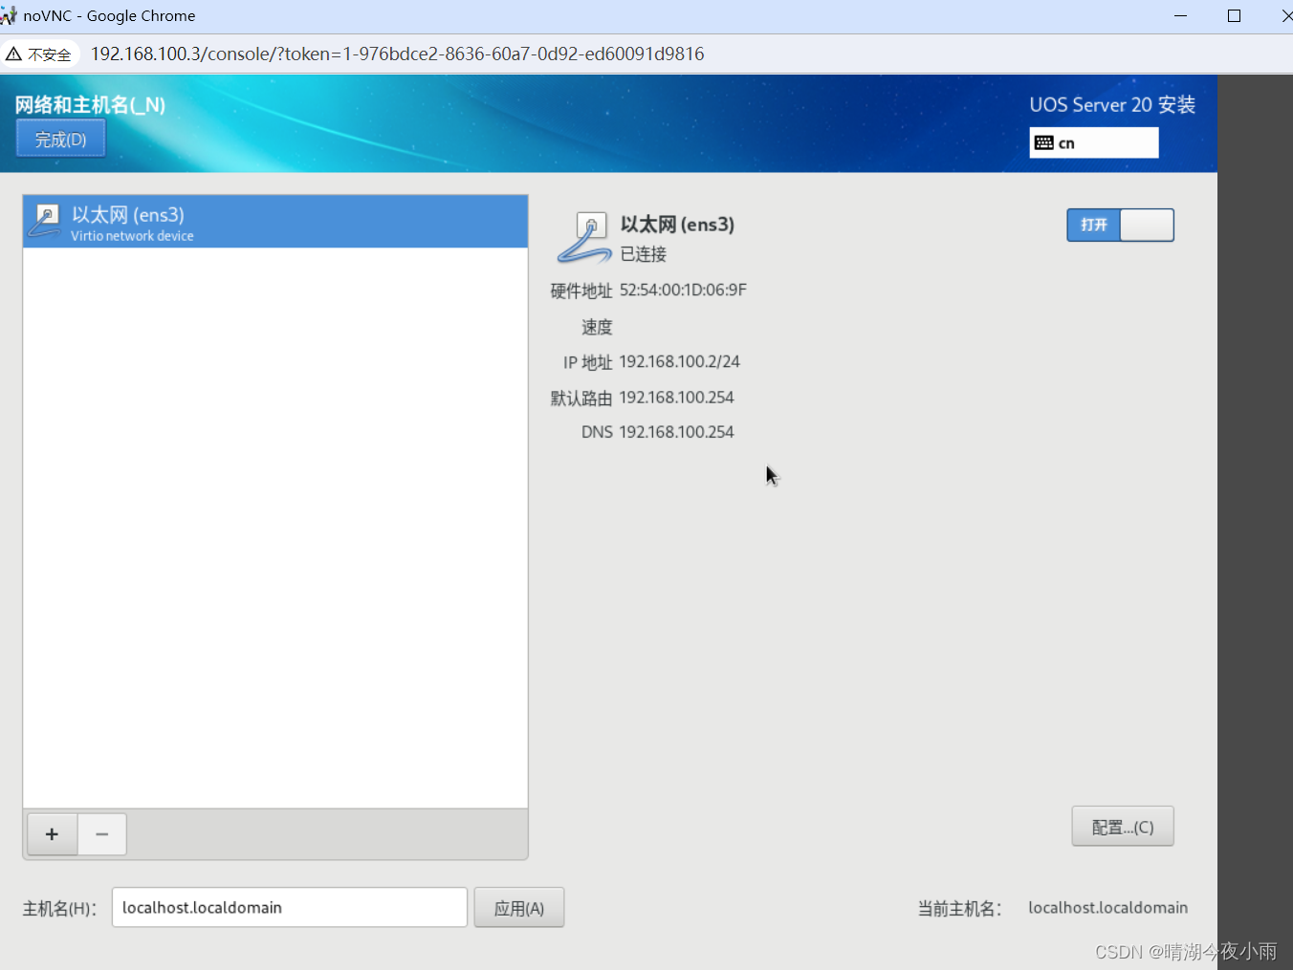Click the hardware address 52:54:00:1D:06:9F
Screen dimensions: 1293x970
683,291
